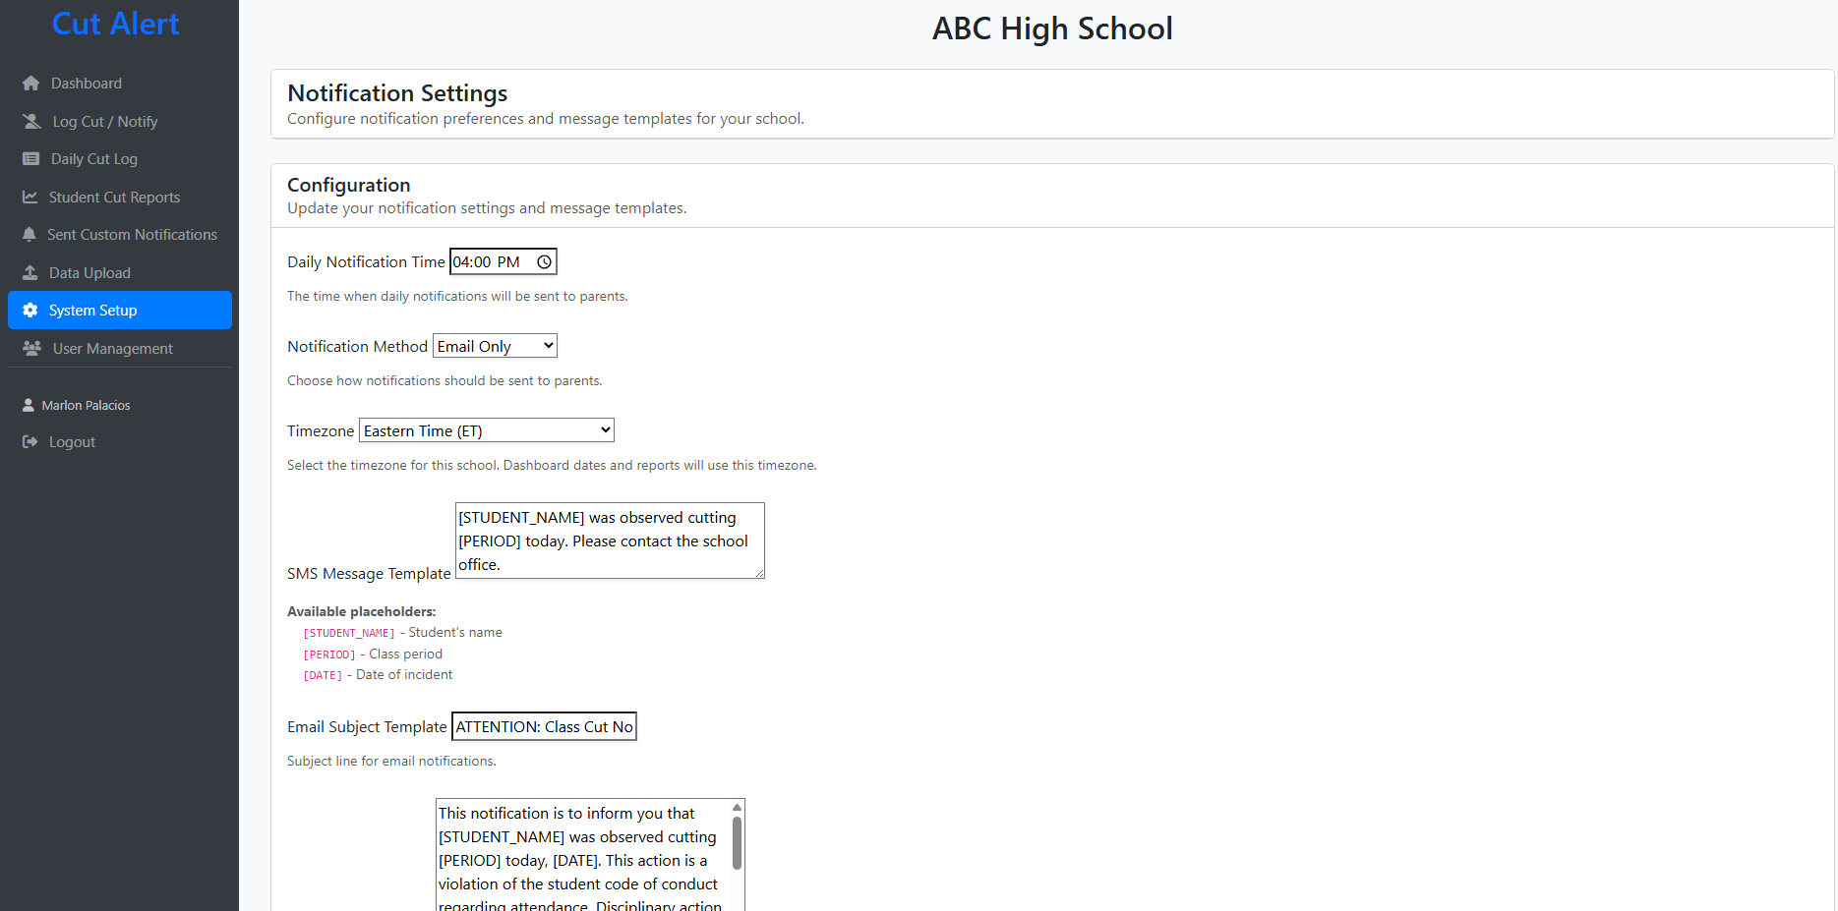Screen dimensions: 1838x911
Task: Click the Student Cut Reports chart icon
Action: pos(30,198)
